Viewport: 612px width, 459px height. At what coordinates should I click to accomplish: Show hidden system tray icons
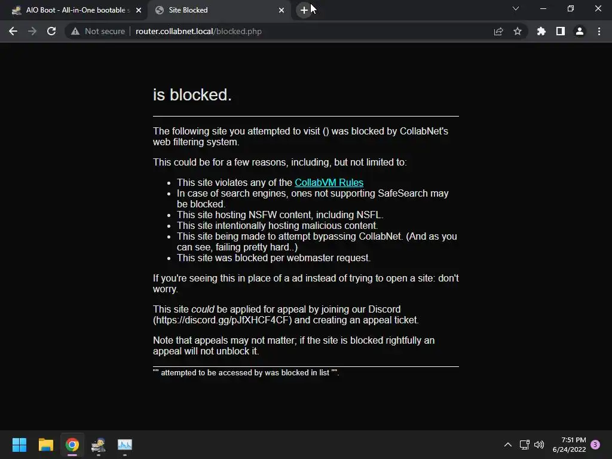[508, 445]
